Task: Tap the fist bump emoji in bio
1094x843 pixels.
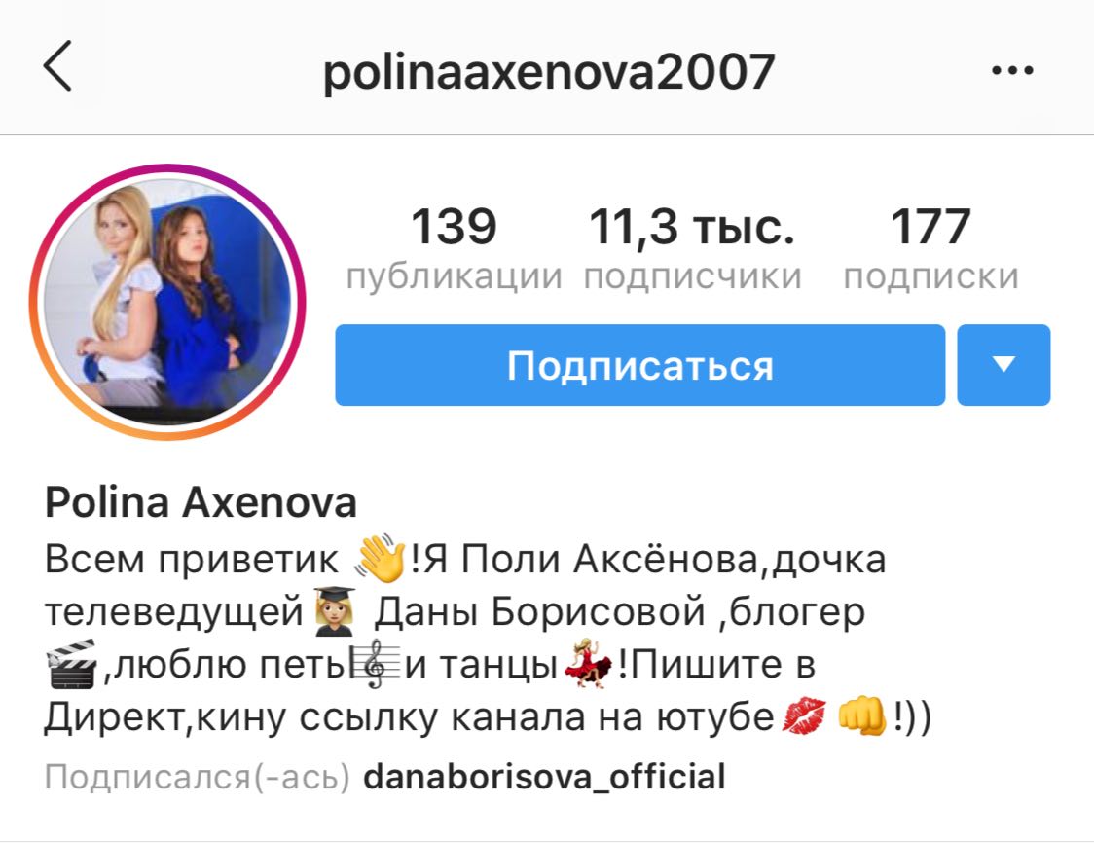Action: click(861, 716)
